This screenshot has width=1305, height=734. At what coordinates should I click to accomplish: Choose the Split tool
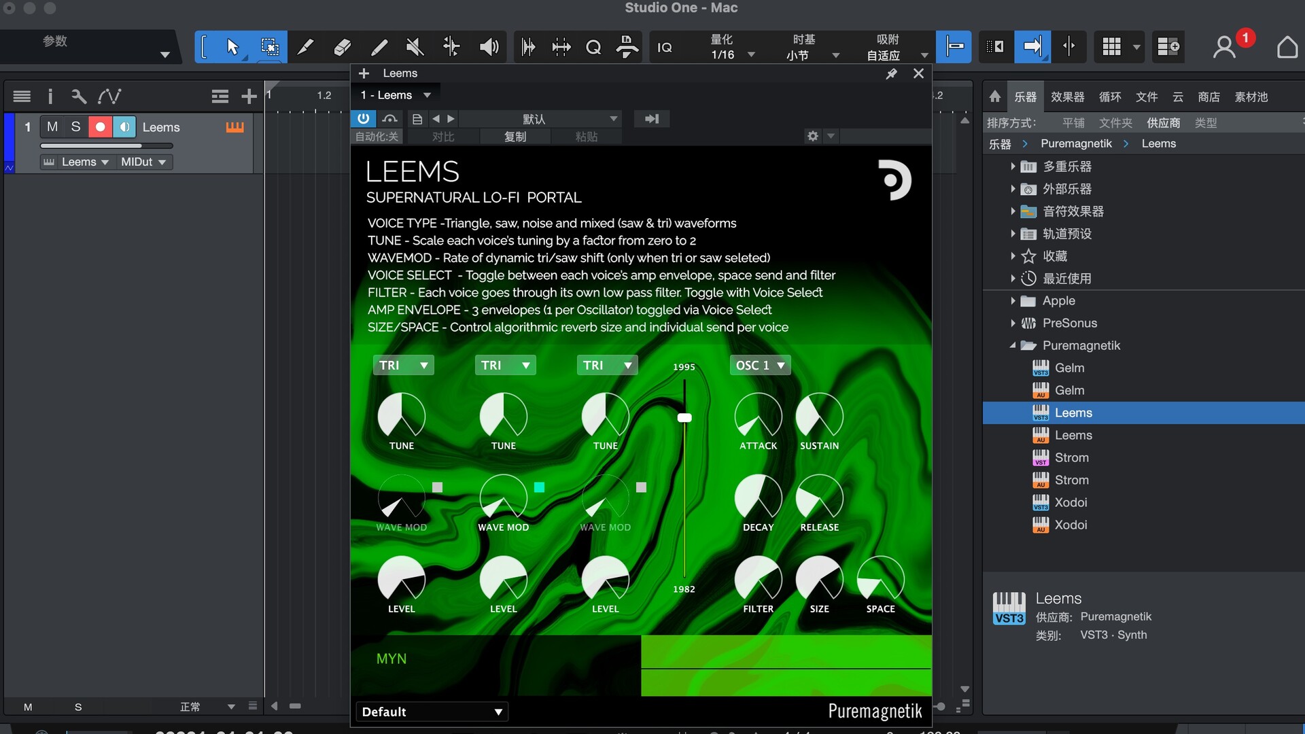point(306,47)
